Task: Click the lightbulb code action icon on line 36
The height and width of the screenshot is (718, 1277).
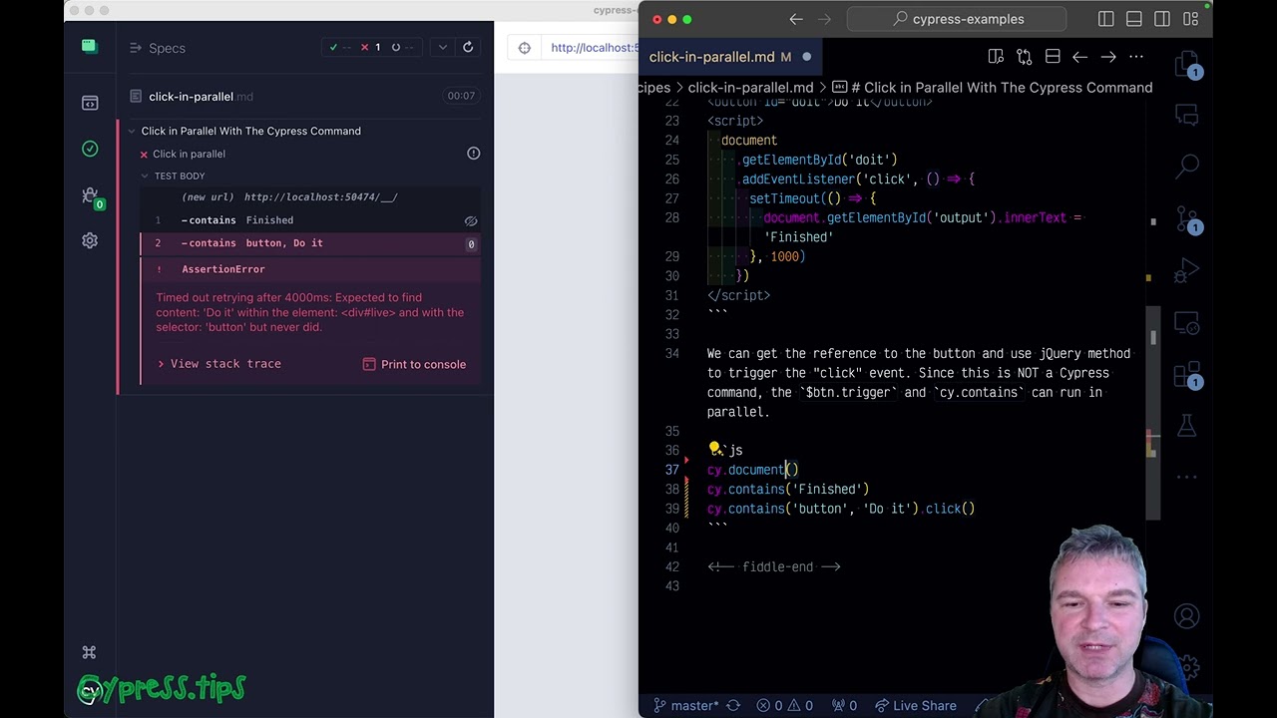Action: pyautogui.click(x=714, y=450)
